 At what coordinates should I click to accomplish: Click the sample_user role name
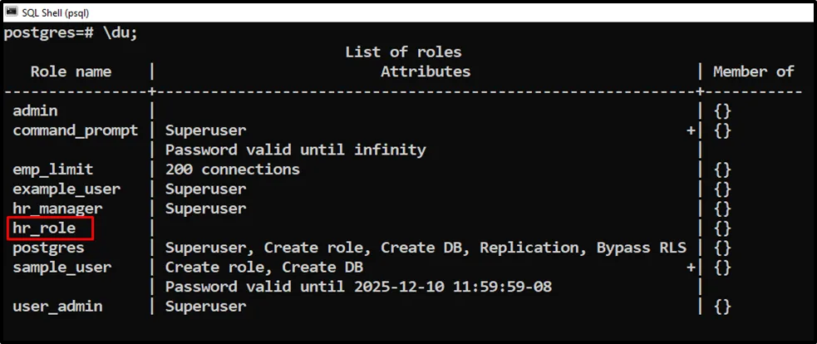point(62,268)
